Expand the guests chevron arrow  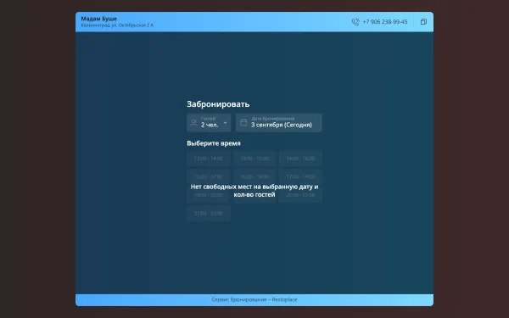[x=226, y=123]
